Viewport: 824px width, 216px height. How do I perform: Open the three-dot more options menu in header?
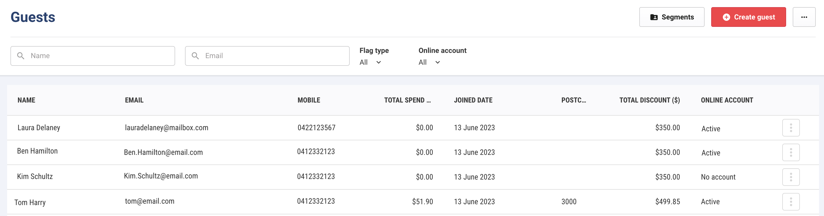(804, 17)
